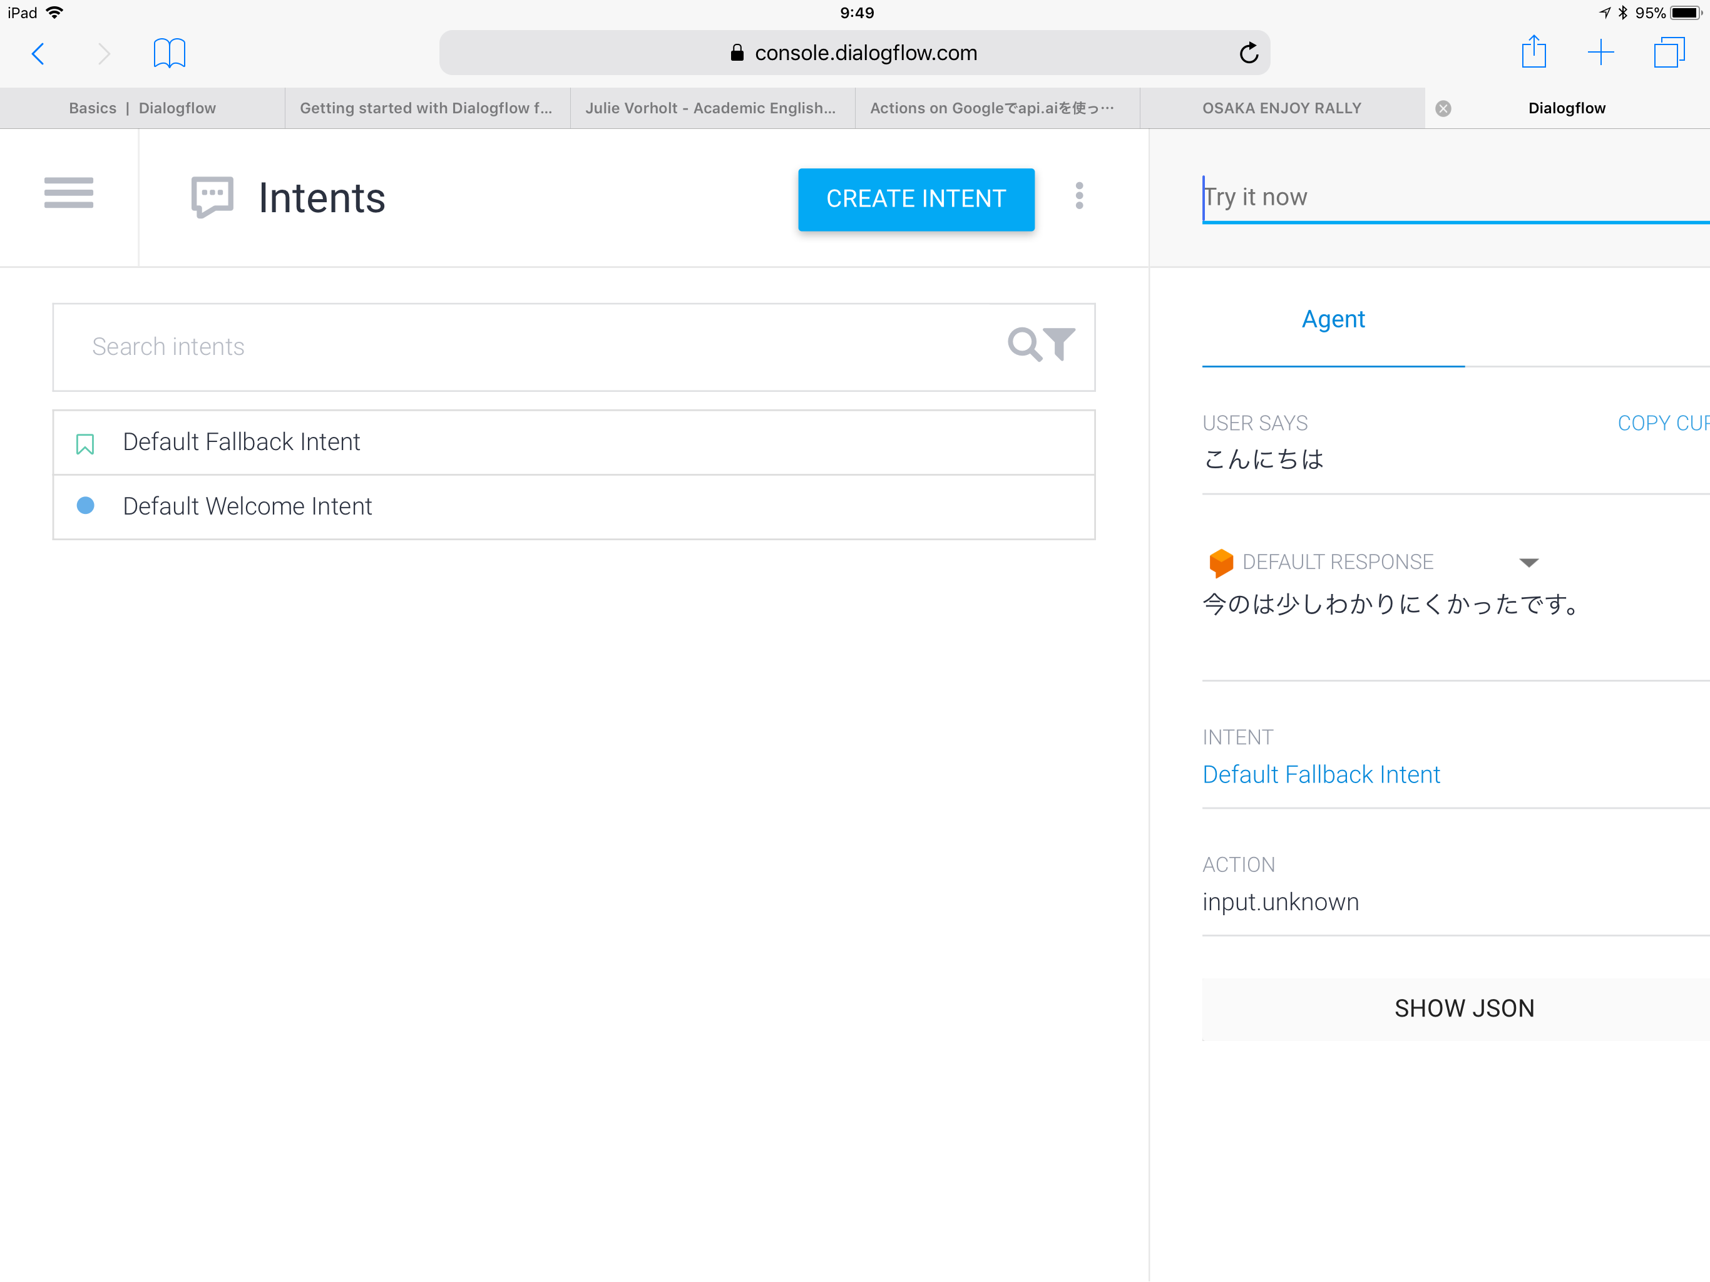Switch to Basics | Dialogflow tab
This screenshot has width=1710, height=1282.
(x=142, y=108)
